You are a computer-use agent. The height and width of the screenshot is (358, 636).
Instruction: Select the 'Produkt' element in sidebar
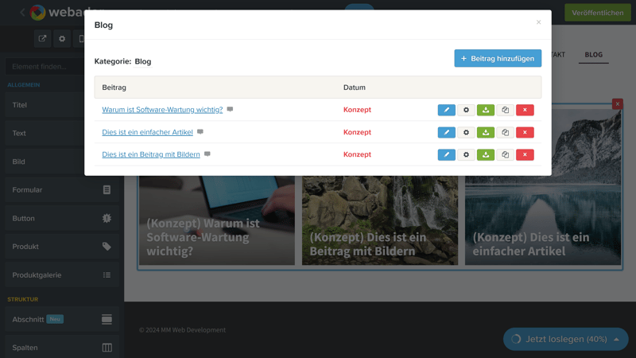(62, 247)
